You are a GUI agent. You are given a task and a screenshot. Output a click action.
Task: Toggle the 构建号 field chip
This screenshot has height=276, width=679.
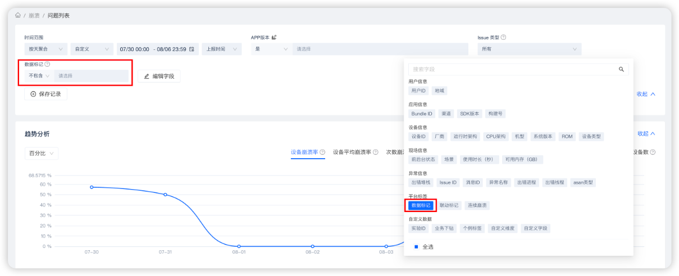[x=495, y=113]
